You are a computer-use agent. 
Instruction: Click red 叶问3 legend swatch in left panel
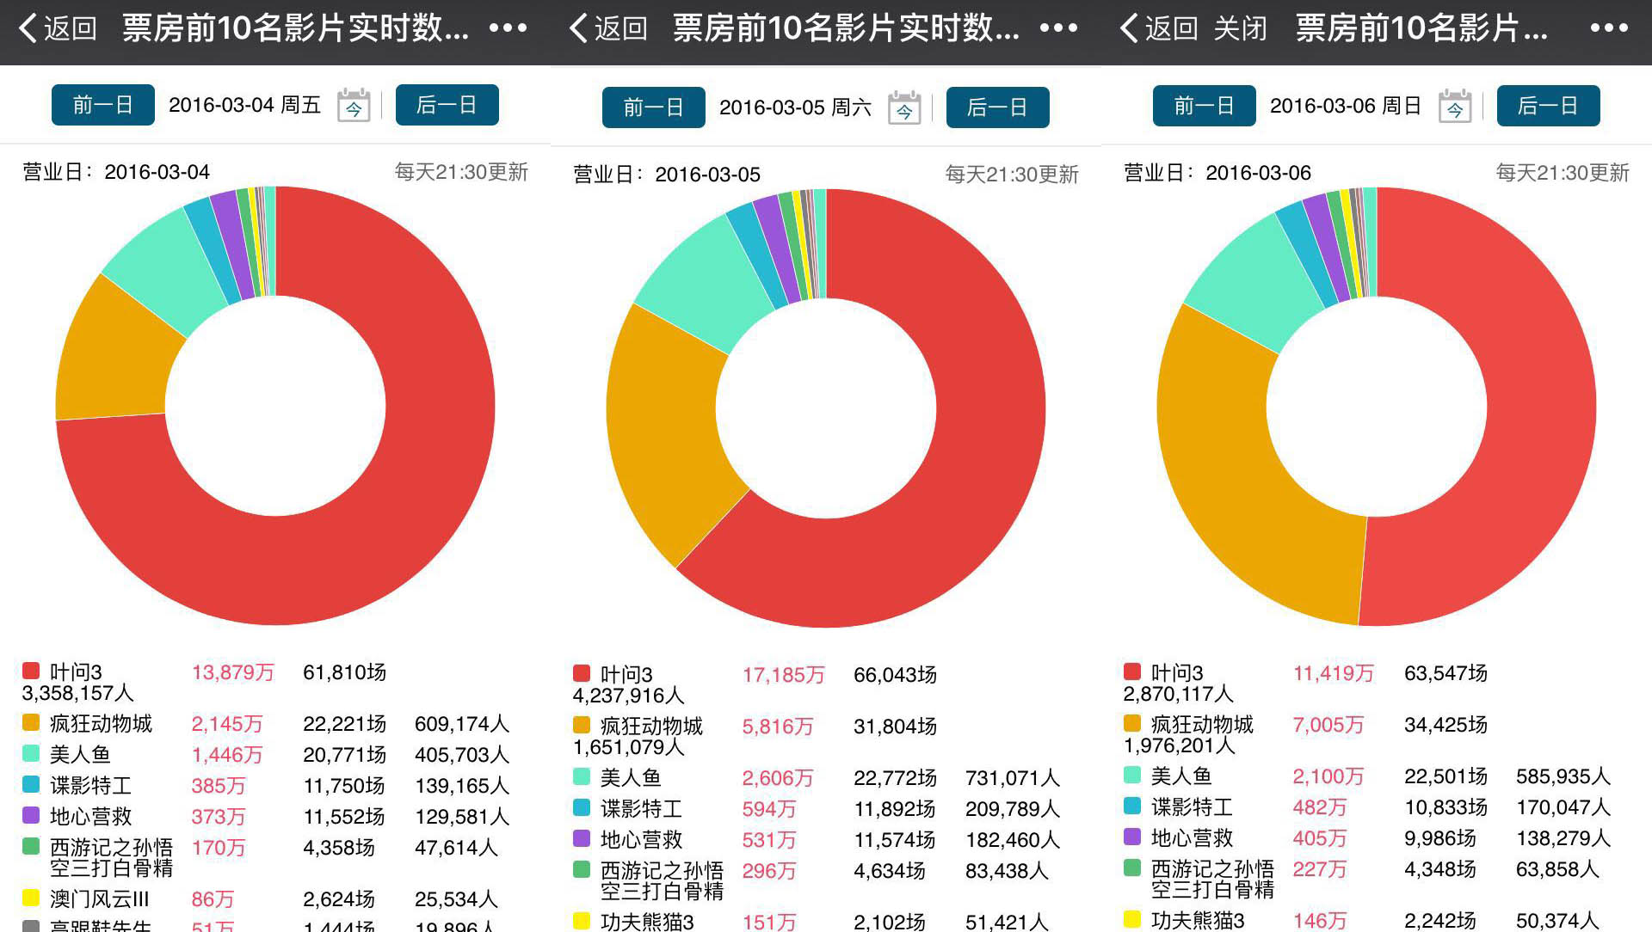pyautogui.click(x=31, y=671)
